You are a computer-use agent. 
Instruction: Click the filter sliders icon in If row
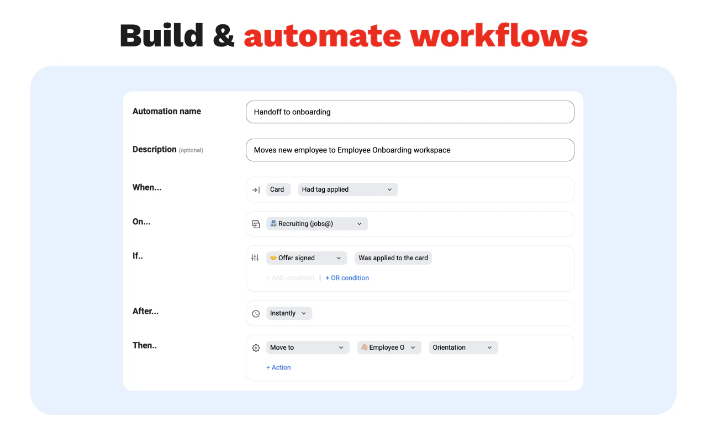[255, 258]
